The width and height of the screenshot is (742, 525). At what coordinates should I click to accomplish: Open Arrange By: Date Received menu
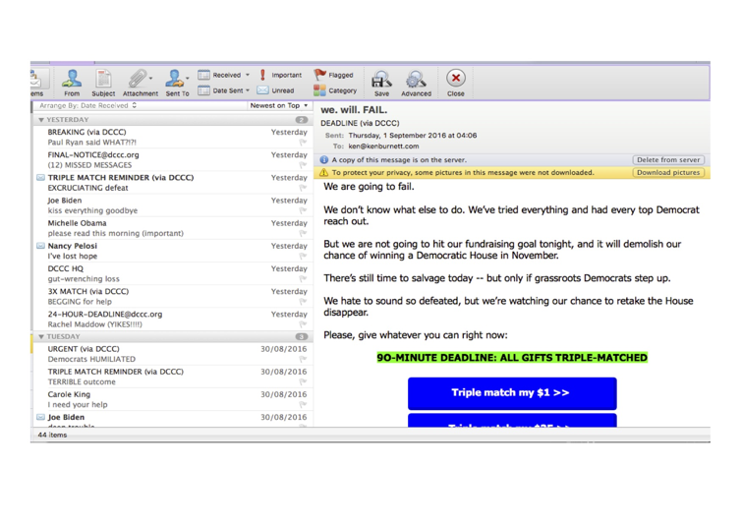(x=88, y=105)
